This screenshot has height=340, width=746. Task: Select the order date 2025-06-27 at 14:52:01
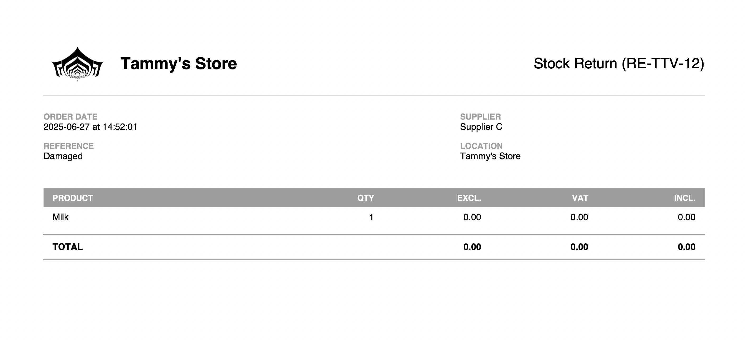pyautogui.click(x=90, y=127)
